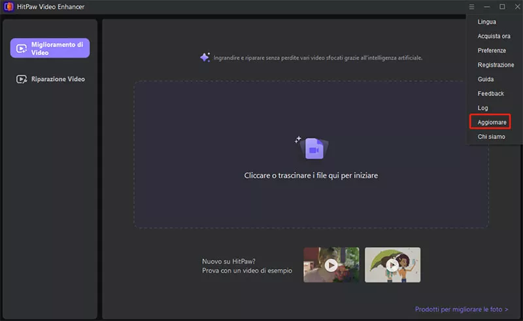Select Aggiornare in the menu

pyautogui.click(x=492, y=122)
